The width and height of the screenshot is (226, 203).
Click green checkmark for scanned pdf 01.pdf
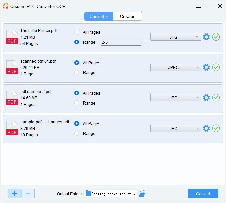coord(216,67)
